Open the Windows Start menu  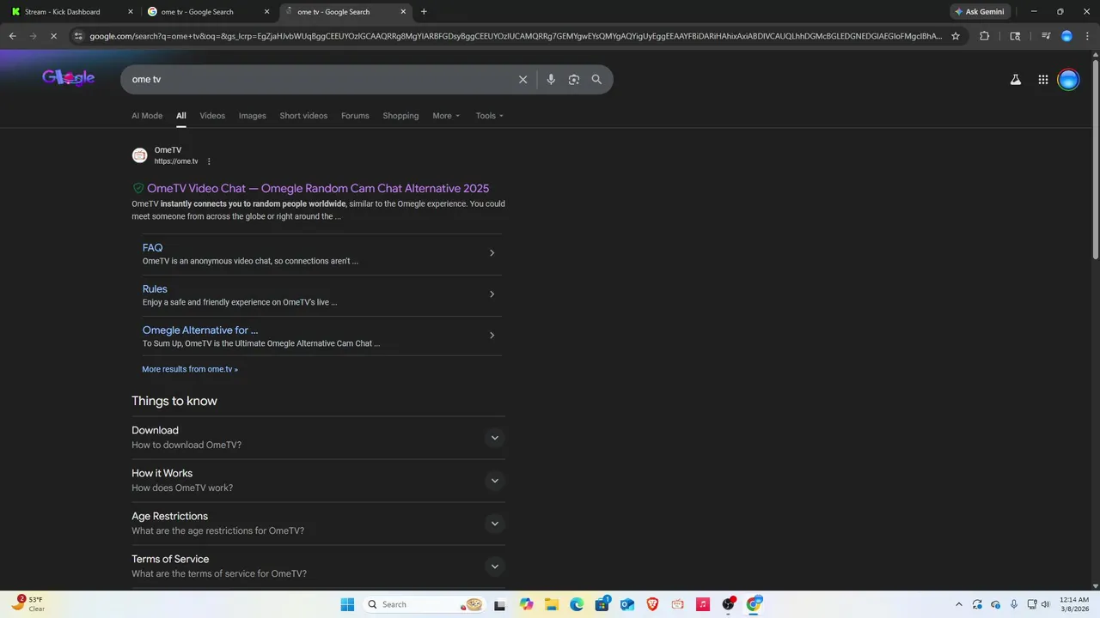tap(347, 604)
